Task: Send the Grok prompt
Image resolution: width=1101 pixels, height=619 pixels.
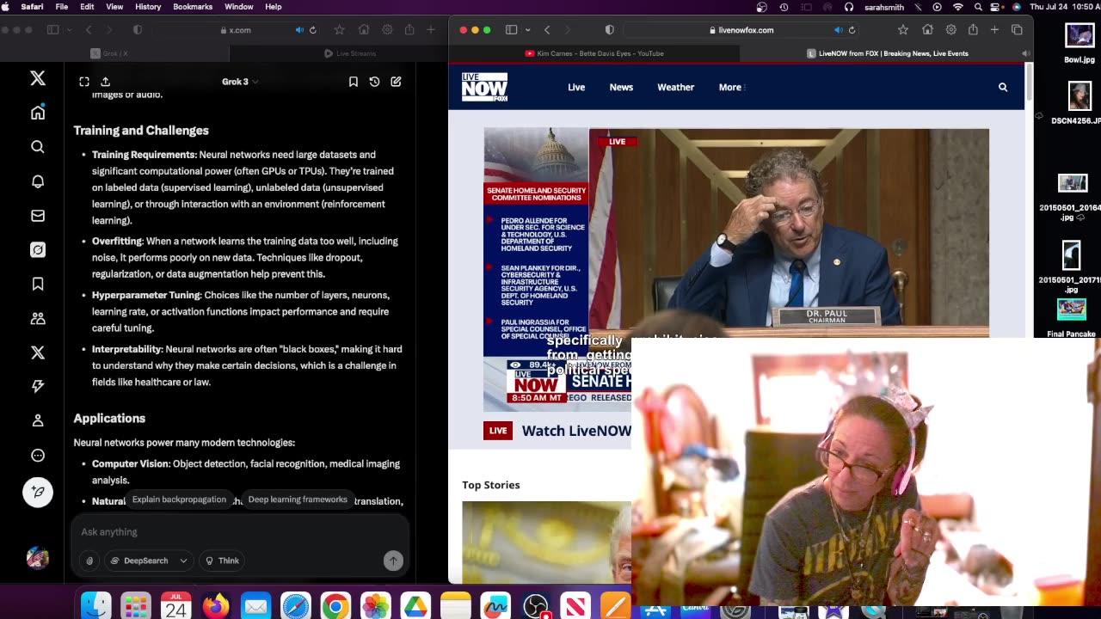Action: [x=393, y=561]
